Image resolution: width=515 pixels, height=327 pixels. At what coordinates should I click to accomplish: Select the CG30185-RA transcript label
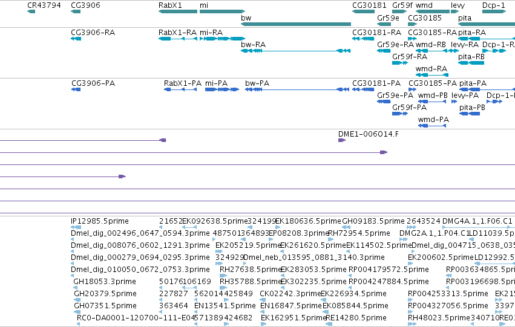coord(432,33)
